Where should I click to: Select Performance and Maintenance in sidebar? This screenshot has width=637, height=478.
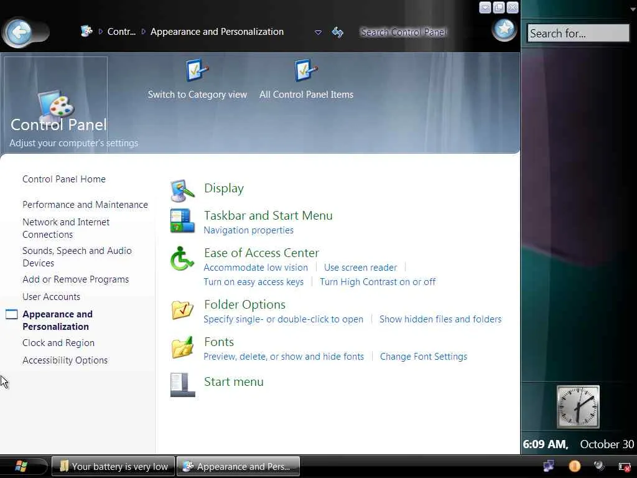tap(85, 205)
